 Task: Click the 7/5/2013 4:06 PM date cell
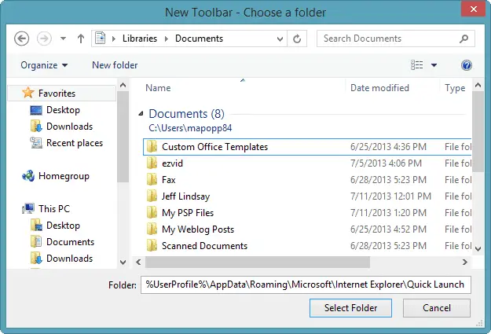pos(386,163)
